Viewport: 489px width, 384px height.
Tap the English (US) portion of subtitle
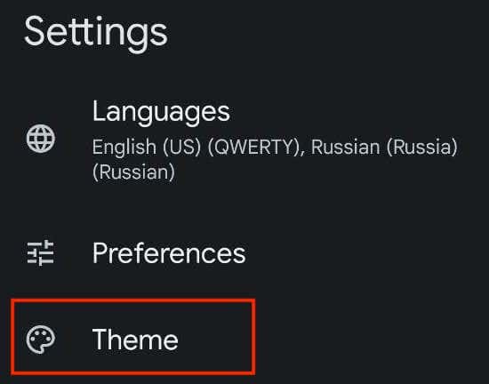click(x=147, y=148)
